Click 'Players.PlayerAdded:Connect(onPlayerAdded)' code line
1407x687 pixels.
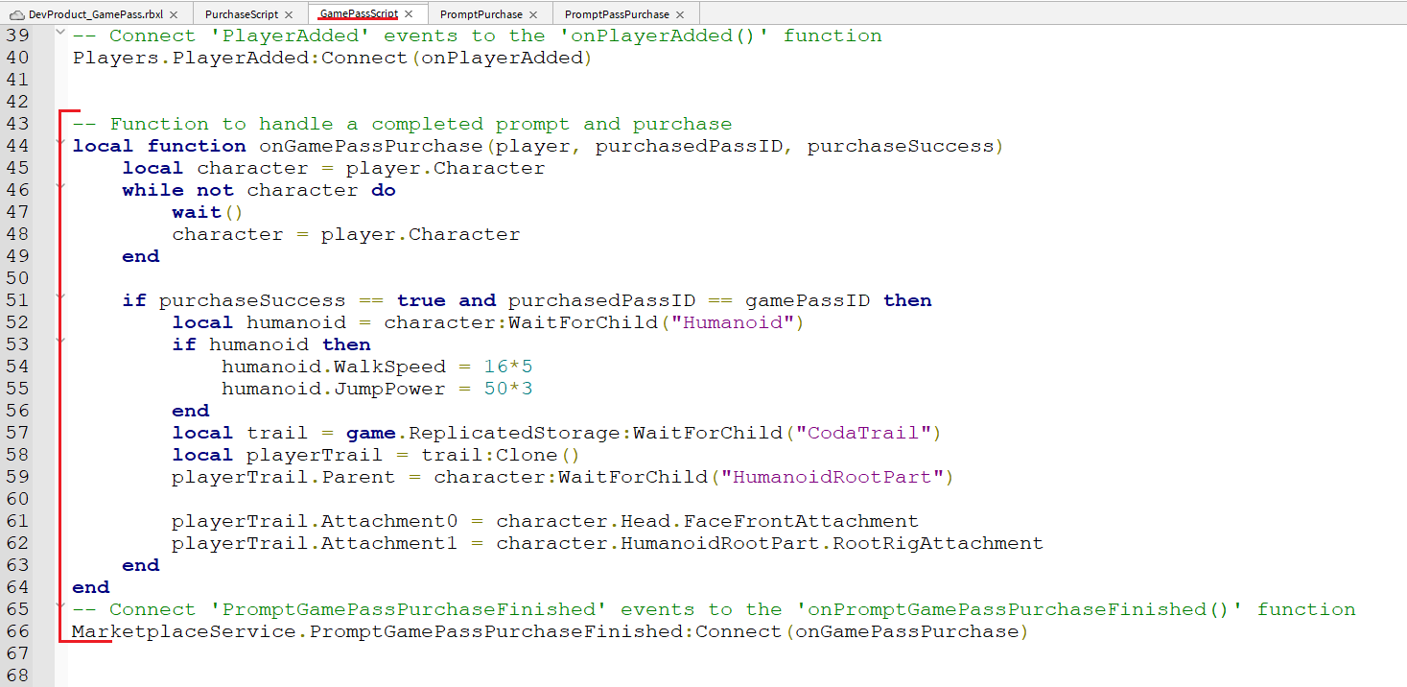tap(332, 58)
